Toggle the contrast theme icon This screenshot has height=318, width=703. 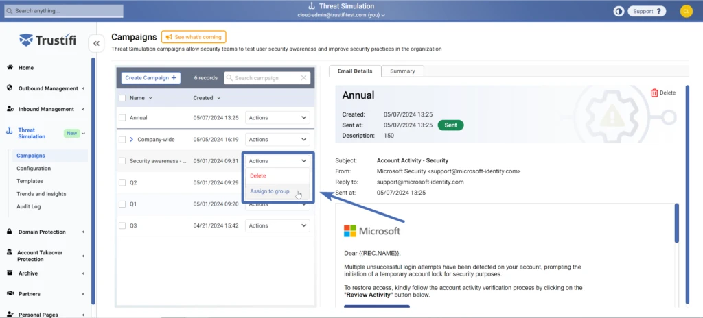(x=619, y=11)
